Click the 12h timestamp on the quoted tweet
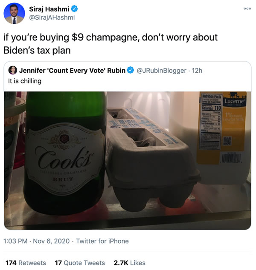 point(197,70)
